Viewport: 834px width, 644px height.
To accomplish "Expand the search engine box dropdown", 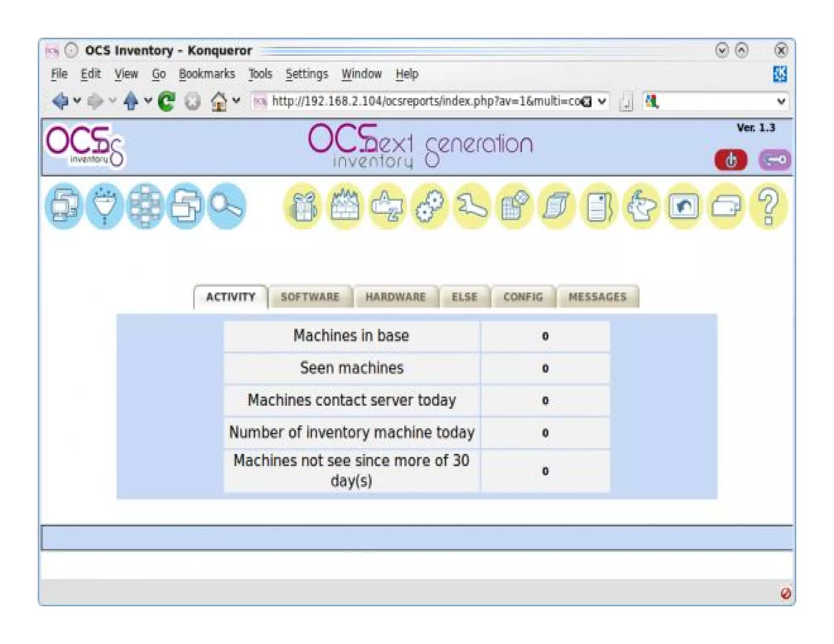I will [781, 101].
